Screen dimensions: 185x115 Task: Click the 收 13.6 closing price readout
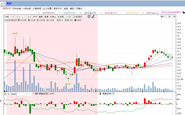50,20
